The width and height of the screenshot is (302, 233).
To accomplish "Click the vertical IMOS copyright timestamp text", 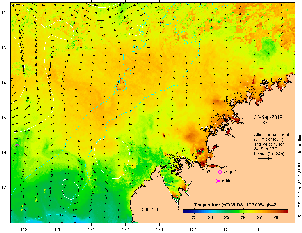I will click(x=300, y=175).
